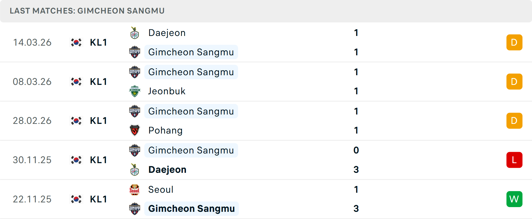This screenshot has width=532, height=219.
Task: Click the South Korea flag next to 14.03.26
Action: 76,42
